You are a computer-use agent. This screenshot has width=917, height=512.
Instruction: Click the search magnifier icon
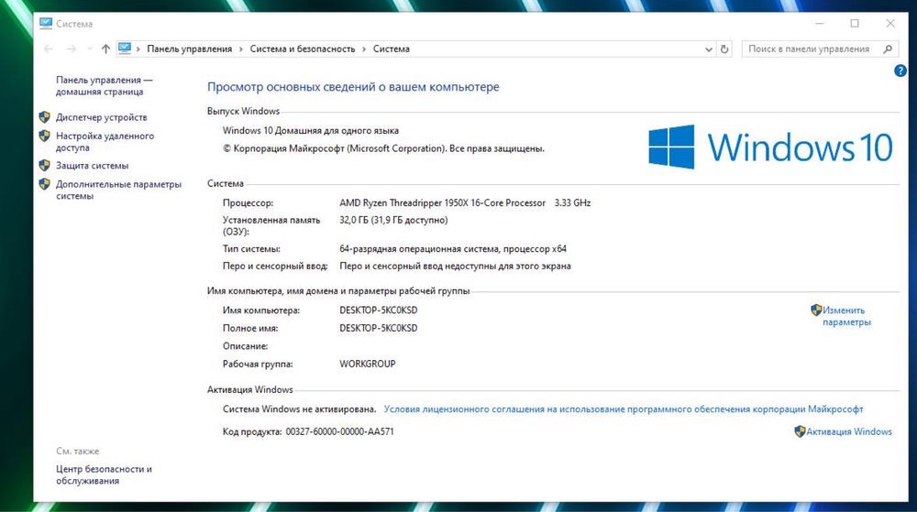pyautogui.click(x=888, y=49)
